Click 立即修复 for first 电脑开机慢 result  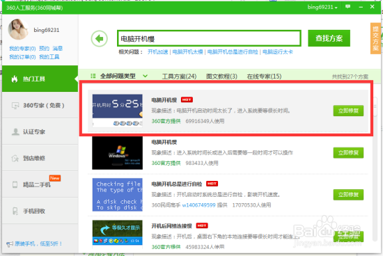click(348, 111)
